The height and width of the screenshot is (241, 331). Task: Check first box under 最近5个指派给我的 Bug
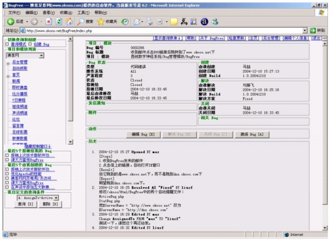click(x=7, y=155)
